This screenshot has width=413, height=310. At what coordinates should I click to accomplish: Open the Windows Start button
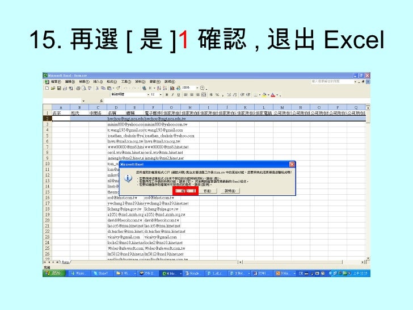point(54,273)
